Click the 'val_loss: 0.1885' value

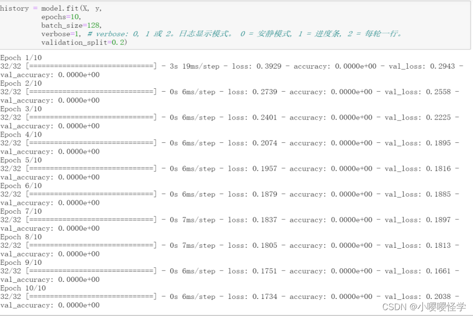point(417,194)
